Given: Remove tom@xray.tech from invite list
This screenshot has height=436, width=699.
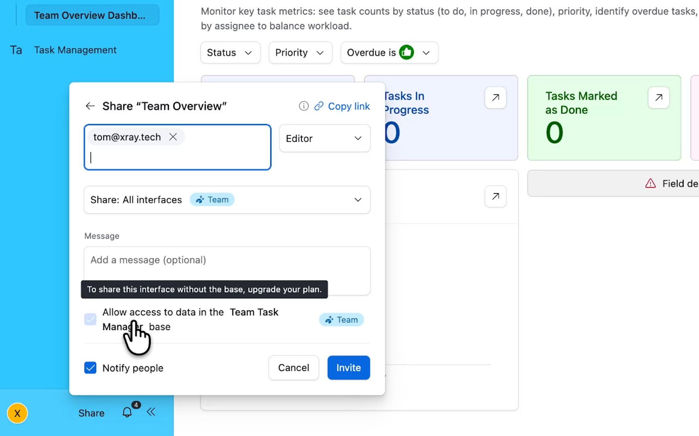Looking at the screenshot, I should pyautogui.click(x=173, y=137).
